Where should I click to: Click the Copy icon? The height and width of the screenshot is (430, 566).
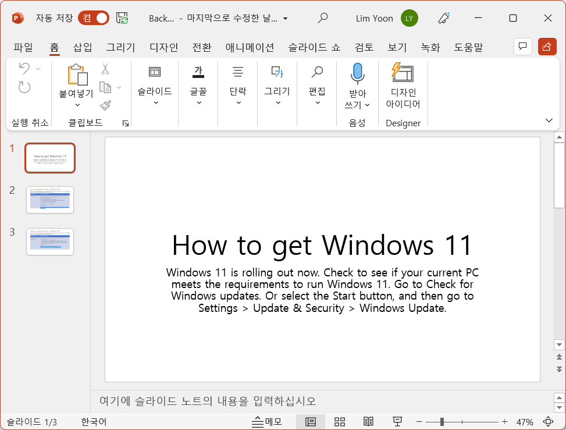click(x=105, y=87)
